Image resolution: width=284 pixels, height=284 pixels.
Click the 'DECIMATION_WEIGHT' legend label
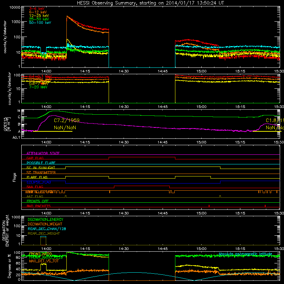[45, 224]
